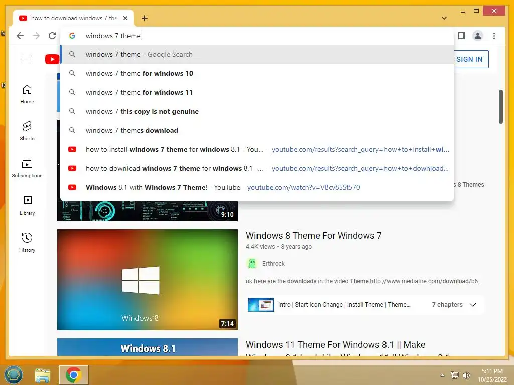Open the Erthrock channel name link
Image resolution: width=514 pixels, height=385 pixels.
pos(273,264)
